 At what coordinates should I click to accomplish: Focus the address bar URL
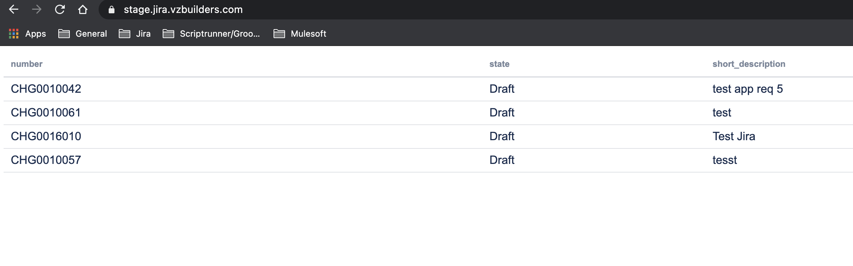coord(183,9)
